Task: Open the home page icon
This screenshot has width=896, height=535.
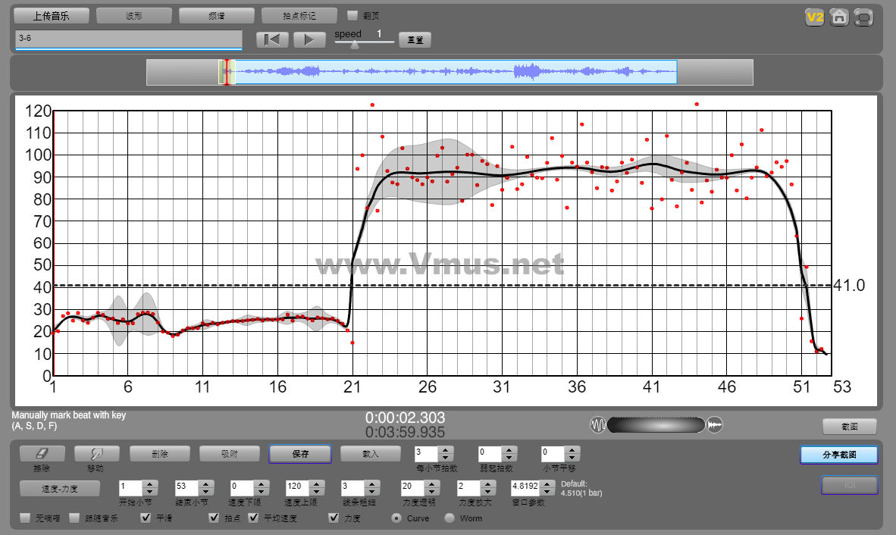Action: (838, 17)
